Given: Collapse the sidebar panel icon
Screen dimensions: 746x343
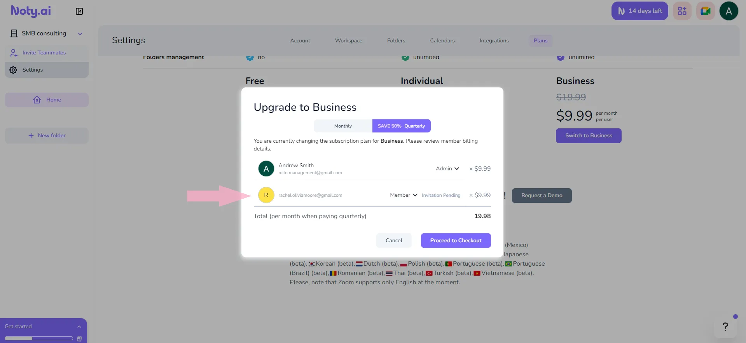Looking at the screenshot, I should coord(79,11).
